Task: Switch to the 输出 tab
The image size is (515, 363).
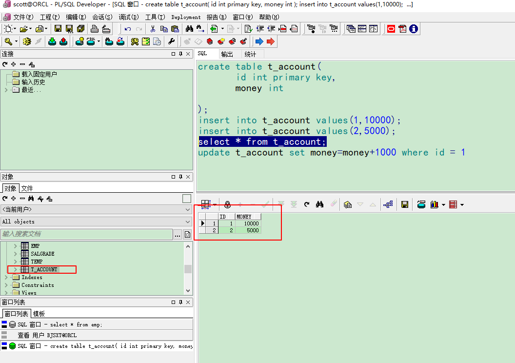Action: pyautogui.click(x=227, y=54)
